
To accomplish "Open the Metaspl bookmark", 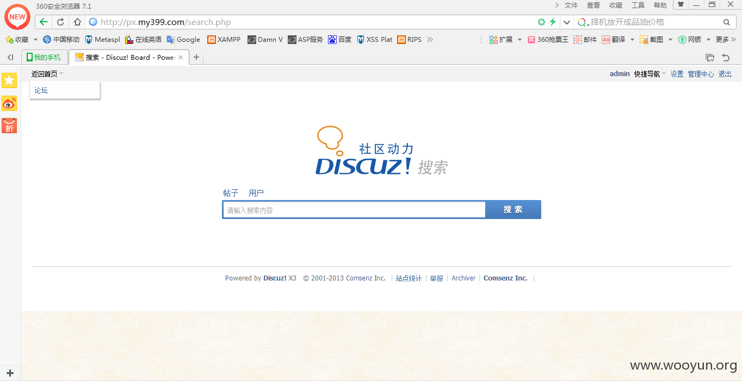I will tap(102, 40).
